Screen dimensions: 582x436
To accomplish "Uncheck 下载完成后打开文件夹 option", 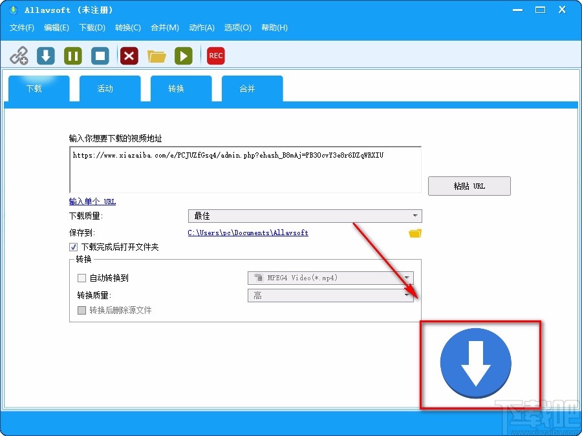I will point(74,247).
